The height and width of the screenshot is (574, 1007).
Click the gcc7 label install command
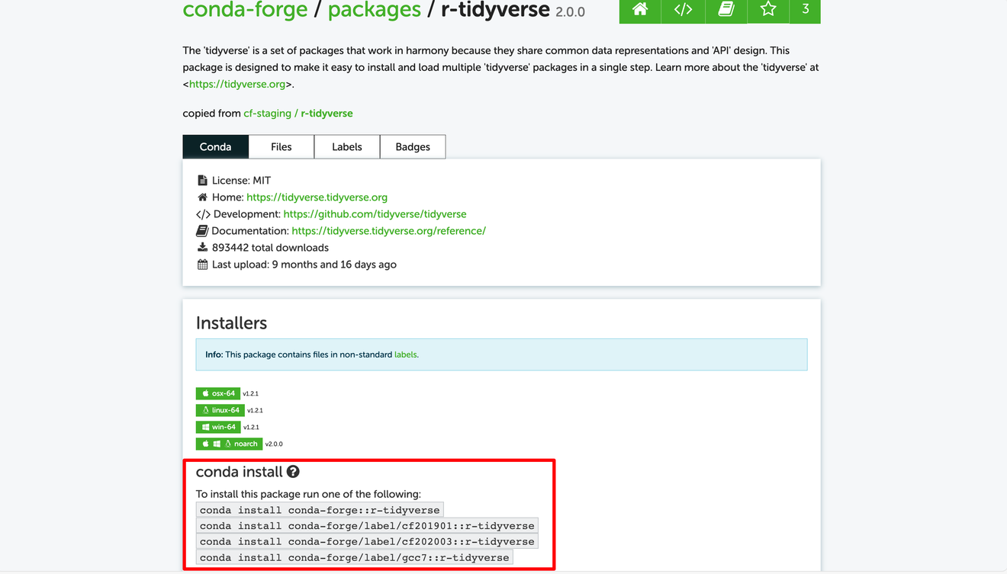coord(355,558)
